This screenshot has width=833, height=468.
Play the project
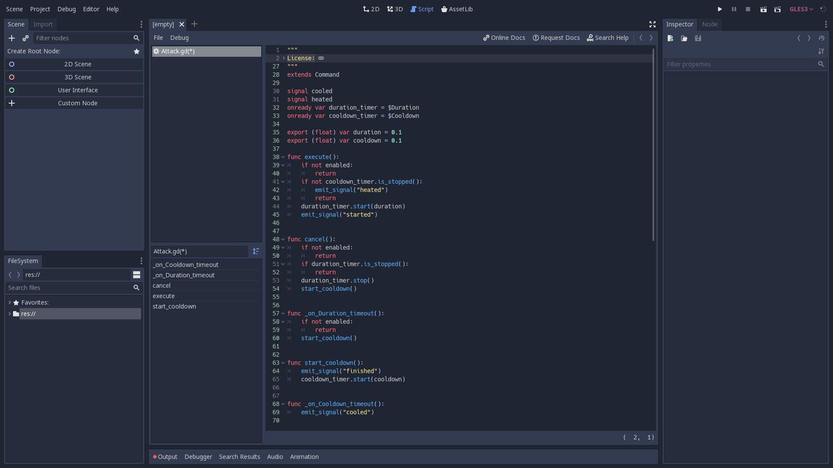tap(719, 9)
